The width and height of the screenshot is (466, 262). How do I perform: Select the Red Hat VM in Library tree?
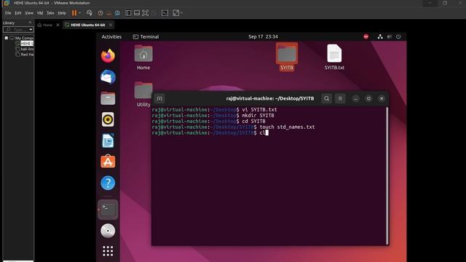pos(27,55)
